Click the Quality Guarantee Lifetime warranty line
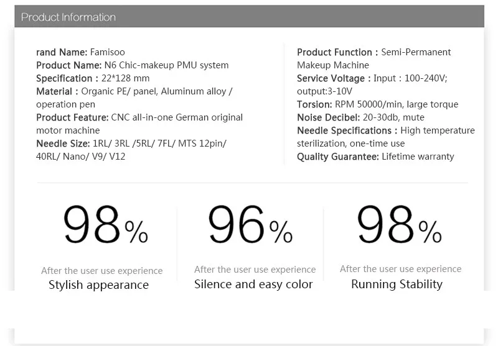 tap(375, 157)
